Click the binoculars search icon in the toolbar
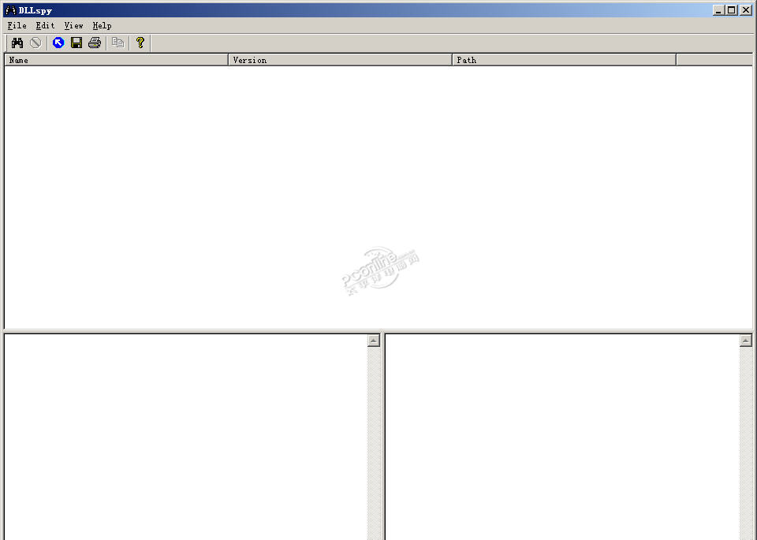Screen dimensions: 757x540 click(17, 43)
